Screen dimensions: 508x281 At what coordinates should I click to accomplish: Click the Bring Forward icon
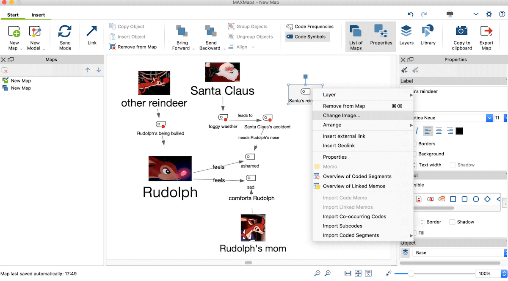pos(182,31)
